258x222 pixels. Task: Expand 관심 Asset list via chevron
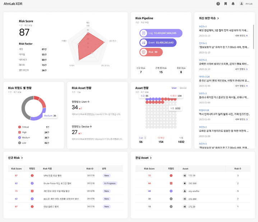pyautogui.click(x=151, y=158)
